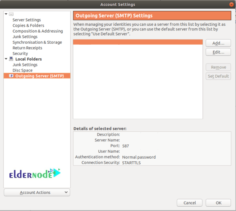The image size is (236, 211).
Task: Collapse the Local Folders tree
Action: (x=6, y=59)
